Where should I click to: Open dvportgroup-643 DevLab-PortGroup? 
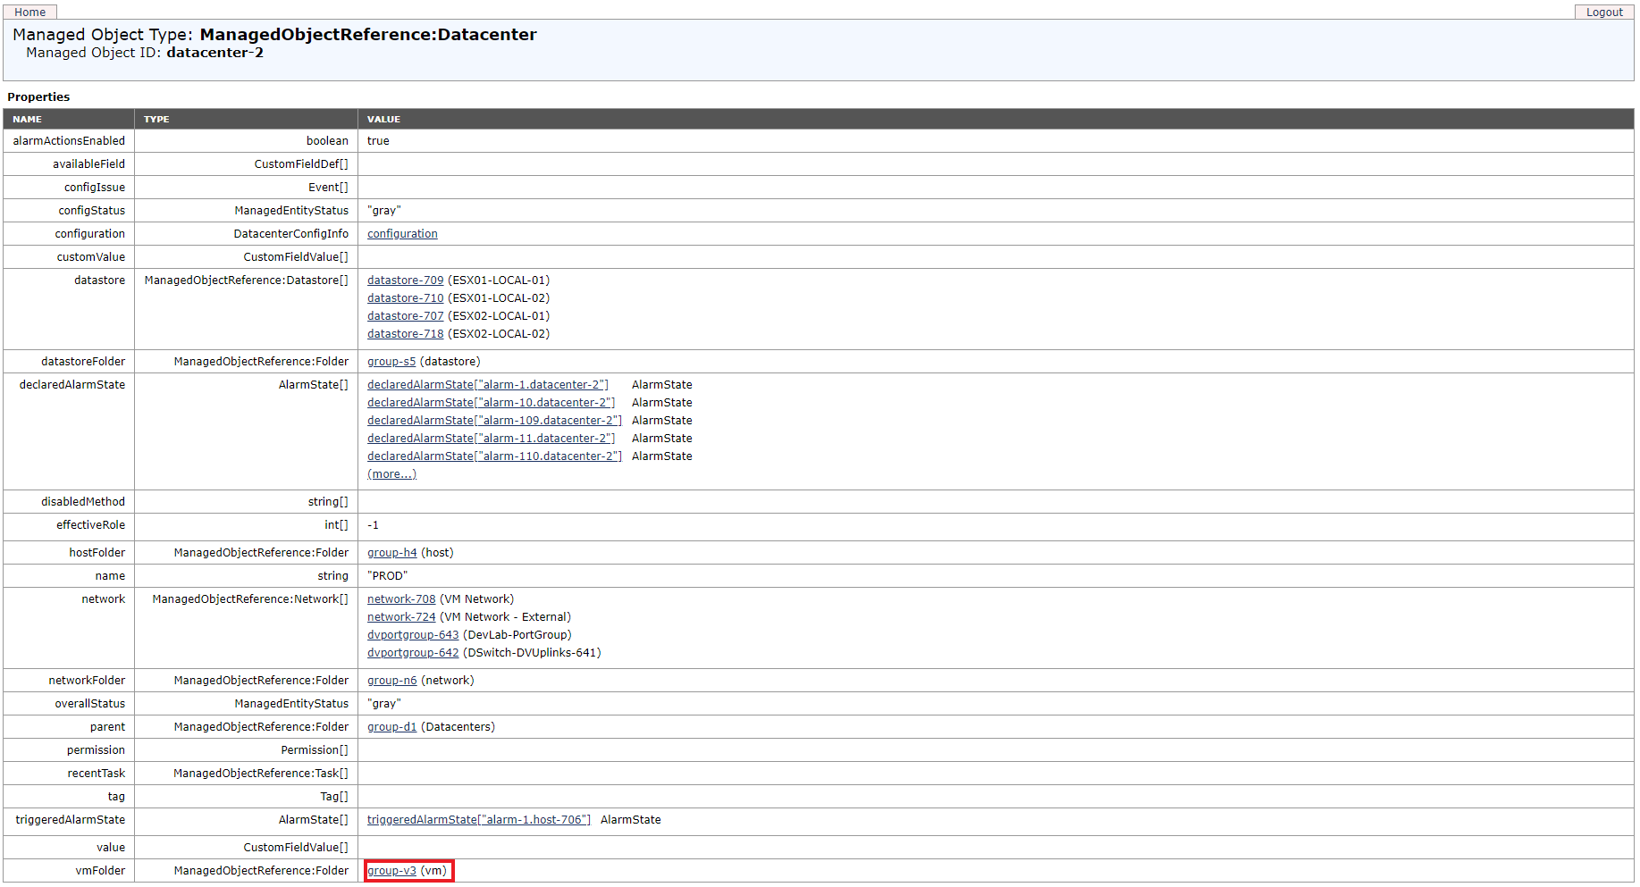click(412, 634)
